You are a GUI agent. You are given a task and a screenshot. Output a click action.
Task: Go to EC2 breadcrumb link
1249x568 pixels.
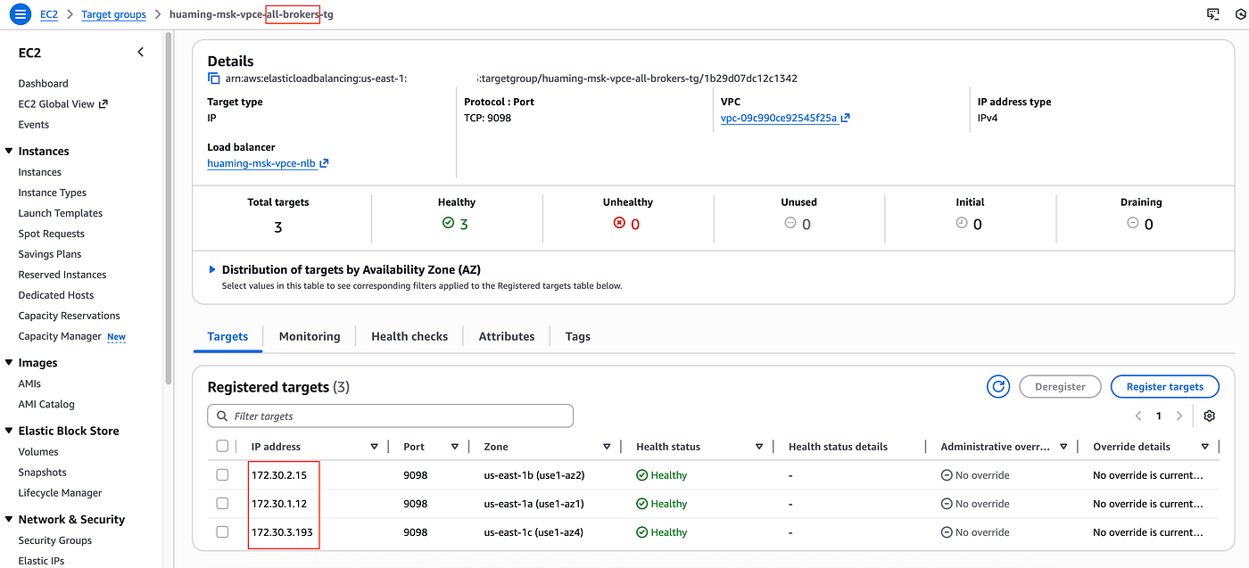tap(49, 14)
